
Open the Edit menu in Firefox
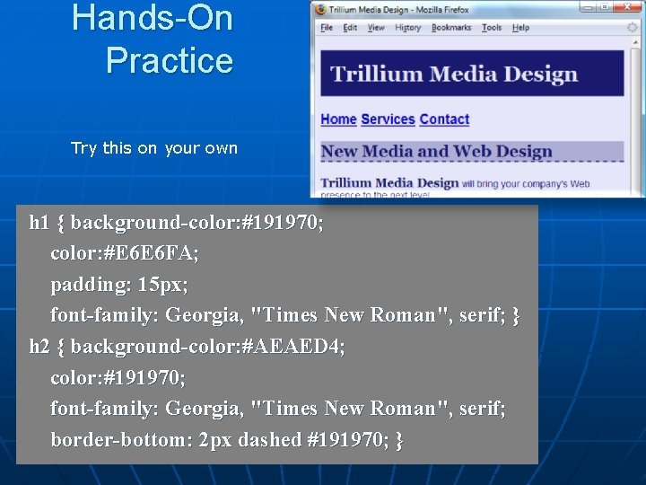click(x=350, y=28)
